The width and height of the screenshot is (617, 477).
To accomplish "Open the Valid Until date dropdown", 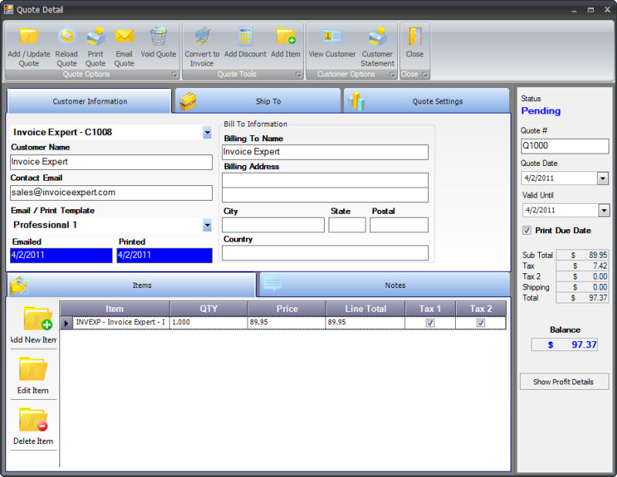I will coord(604,211).
